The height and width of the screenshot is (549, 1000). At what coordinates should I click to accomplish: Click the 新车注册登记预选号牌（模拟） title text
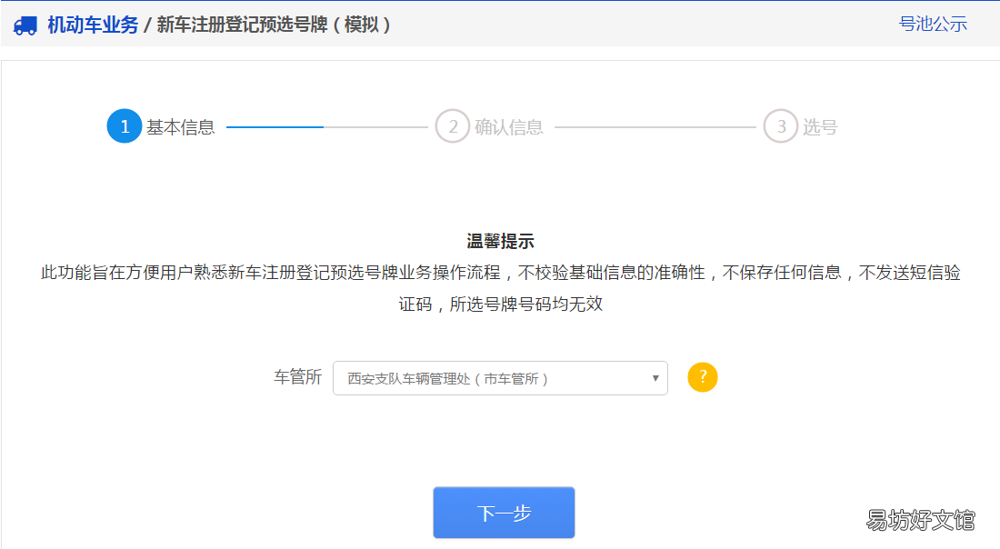tap(273, 25)
